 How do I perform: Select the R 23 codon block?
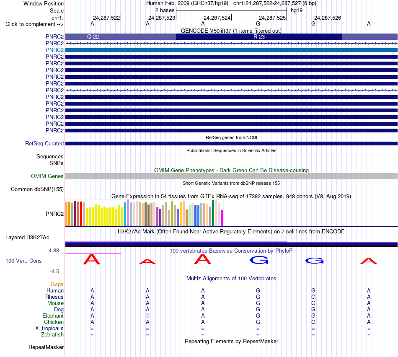point(259,36)
